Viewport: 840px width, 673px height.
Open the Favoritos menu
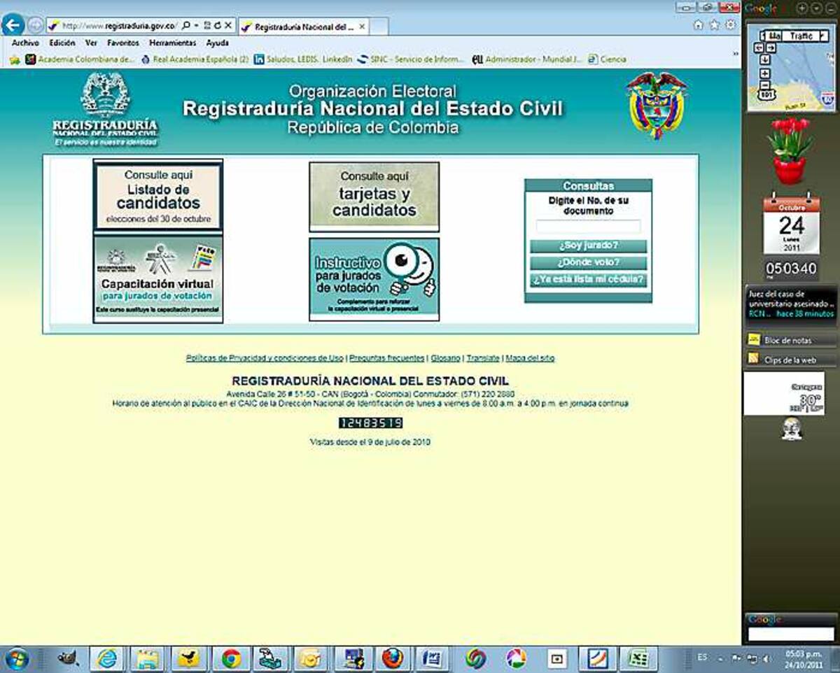(x=123, y=43)
